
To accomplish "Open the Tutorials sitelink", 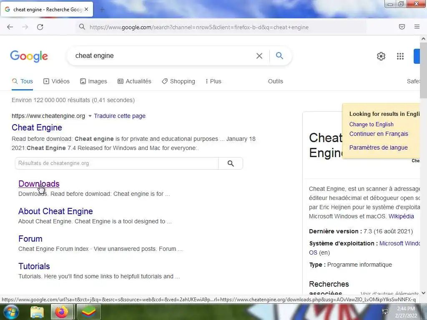I will [34, 266].
